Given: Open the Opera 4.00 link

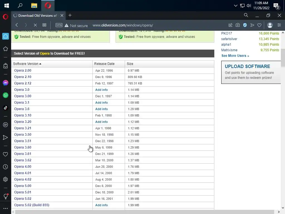Looking at the screenshot, I should point(23,167).
